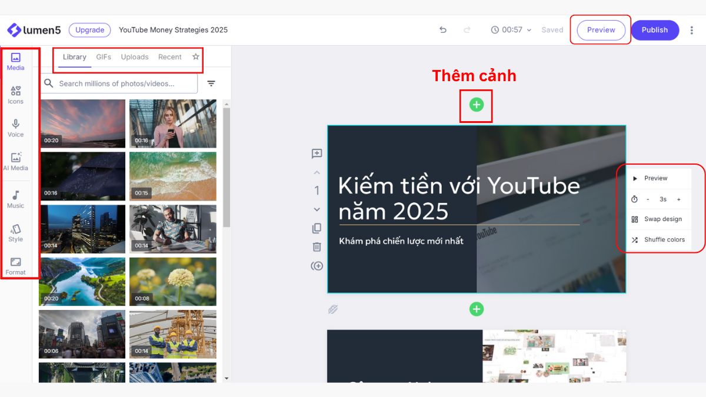The height and width of the screenshot is (397, 706).
Task: Click the top Preview button
Action: pyautogui.click(x=601, y=30)
